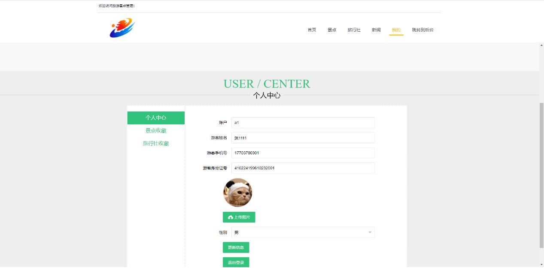544x268 pixels.
Task: Click the cloud upload icon on 上传图片
Action: [x=231, y=217]
